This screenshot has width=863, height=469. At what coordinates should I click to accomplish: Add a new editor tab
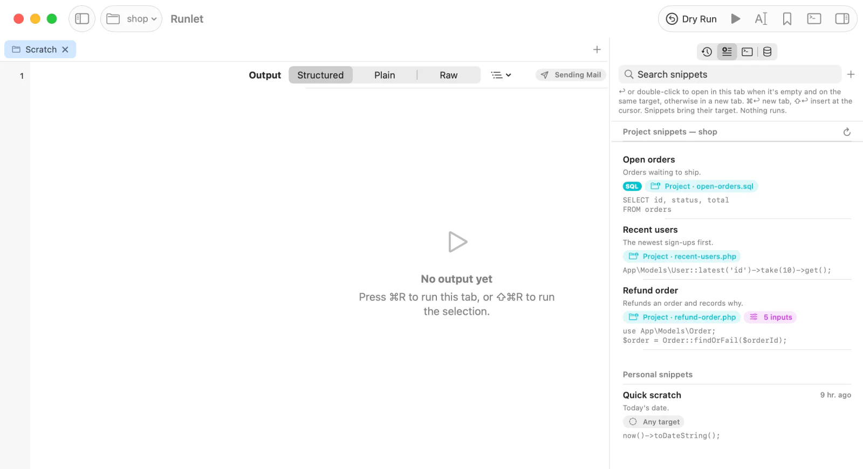pyautogui.click(x=597, y=50)
